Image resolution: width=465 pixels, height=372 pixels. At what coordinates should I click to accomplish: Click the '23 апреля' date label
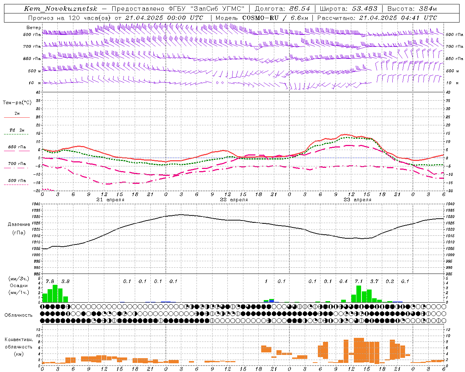pyautogui.click(x=357, y=200)
